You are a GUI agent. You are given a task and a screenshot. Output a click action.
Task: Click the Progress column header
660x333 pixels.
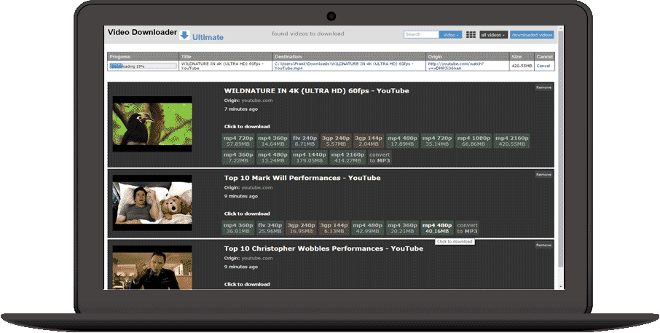(x=143, y=56)
